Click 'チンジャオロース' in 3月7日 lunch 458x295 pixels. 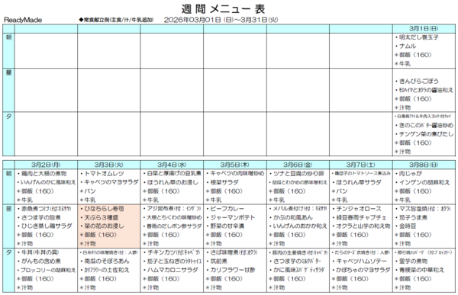click(x=359, y=209)
